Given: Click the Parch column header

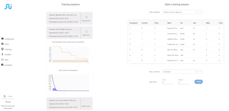Looking at the screenshot, I should click(x=221, y=23).
